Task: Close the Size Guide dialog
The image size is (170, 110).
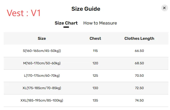Action: [x=164, y=8]
